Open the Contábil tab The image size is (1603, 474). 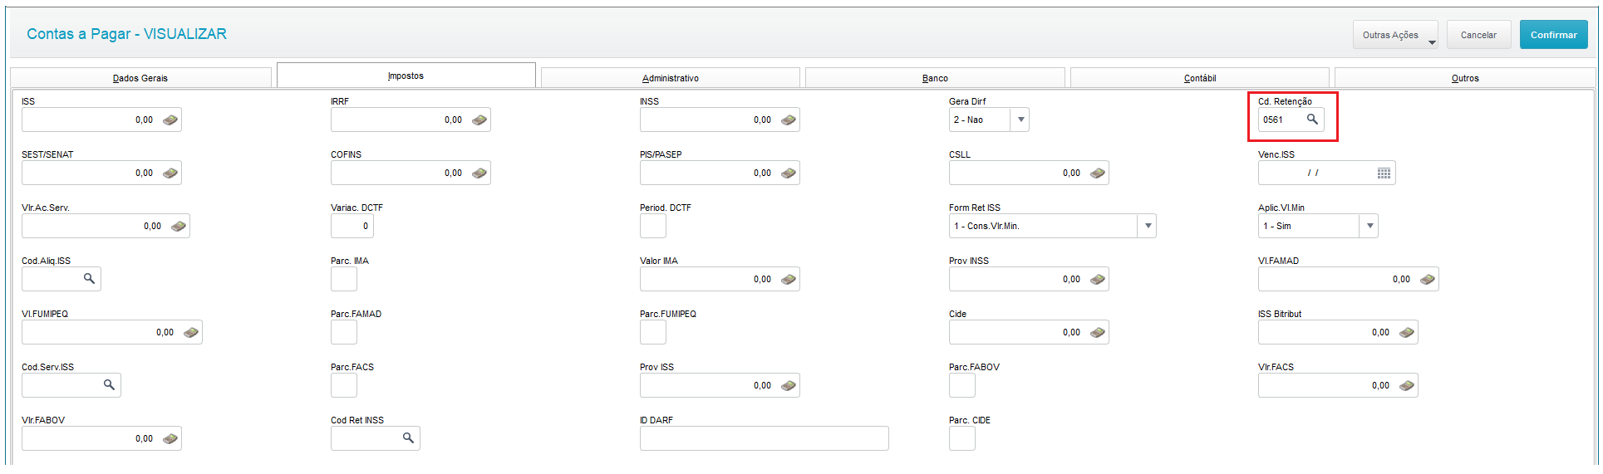click(1199, 78)
